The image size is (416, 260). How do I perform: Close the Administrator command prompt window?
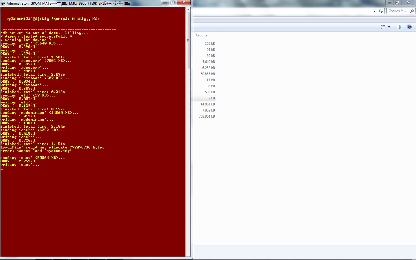pos(184,3)
